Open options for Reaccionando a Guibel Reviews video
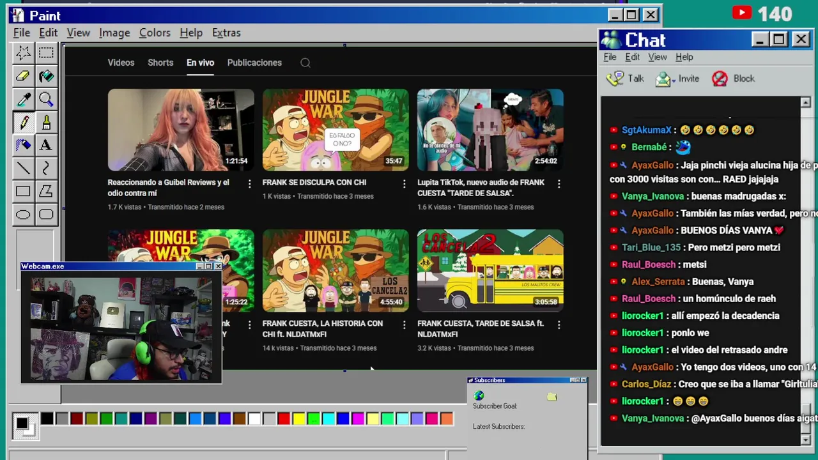The width and height of the screenshot is (818, 460). pos(249,184)
